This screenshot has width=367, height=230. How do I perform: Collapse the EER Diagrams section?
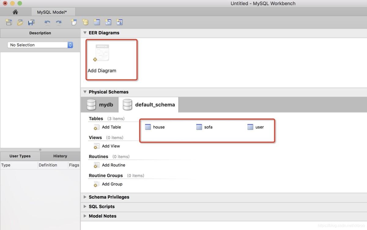(85, 32)
